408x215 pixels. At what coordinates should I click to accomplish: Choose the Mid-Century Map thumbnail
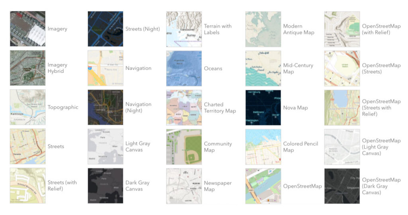pyautogui.click(x=263, y=68)
